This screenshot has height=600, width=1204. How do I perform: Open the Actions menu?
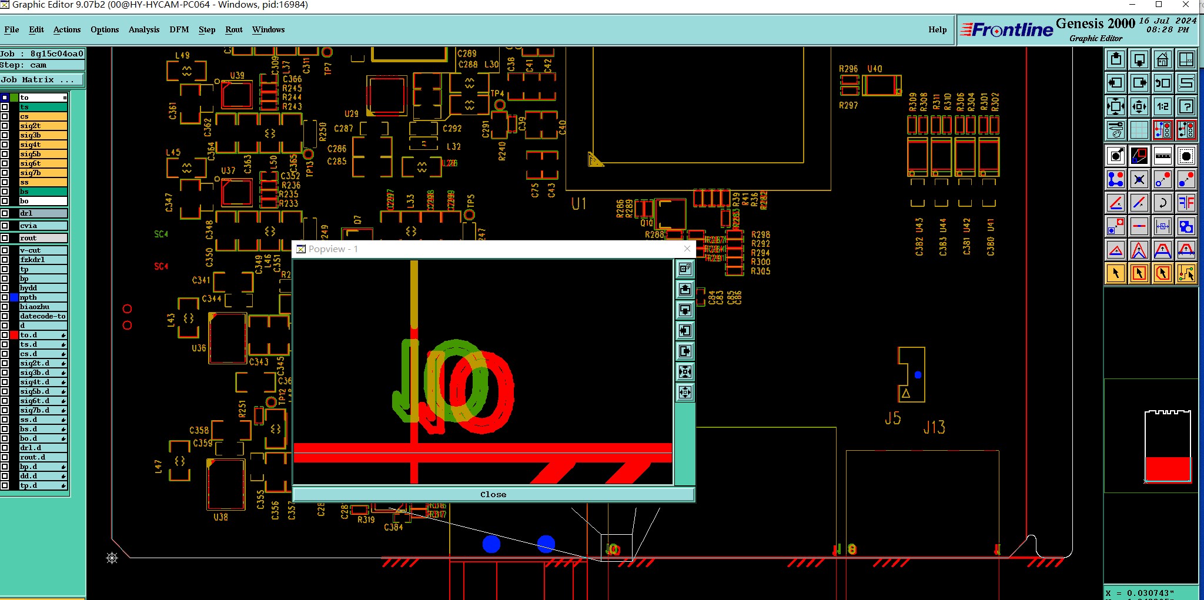tap(67, 29)
